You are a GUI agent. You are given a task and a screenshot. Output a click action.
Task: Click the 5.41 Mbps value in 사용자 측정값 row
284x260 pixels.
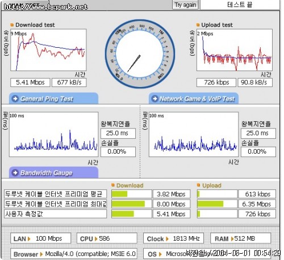tap(172, 214)
